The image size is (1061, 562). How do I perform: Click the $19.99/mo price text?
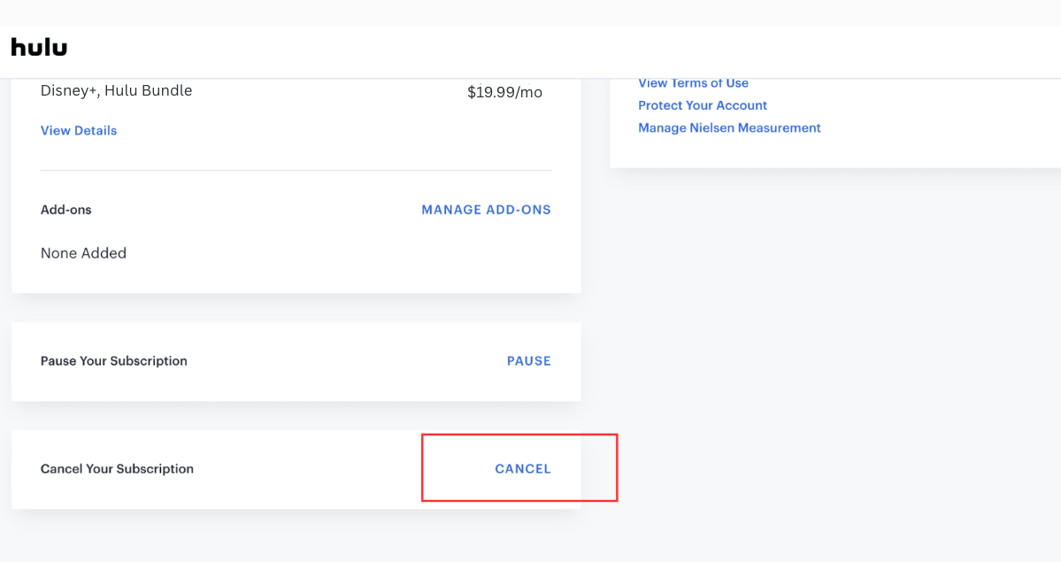(504, 92)
